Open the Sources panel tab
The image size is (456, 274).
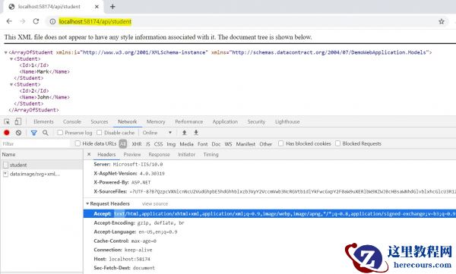click(100, 121)
